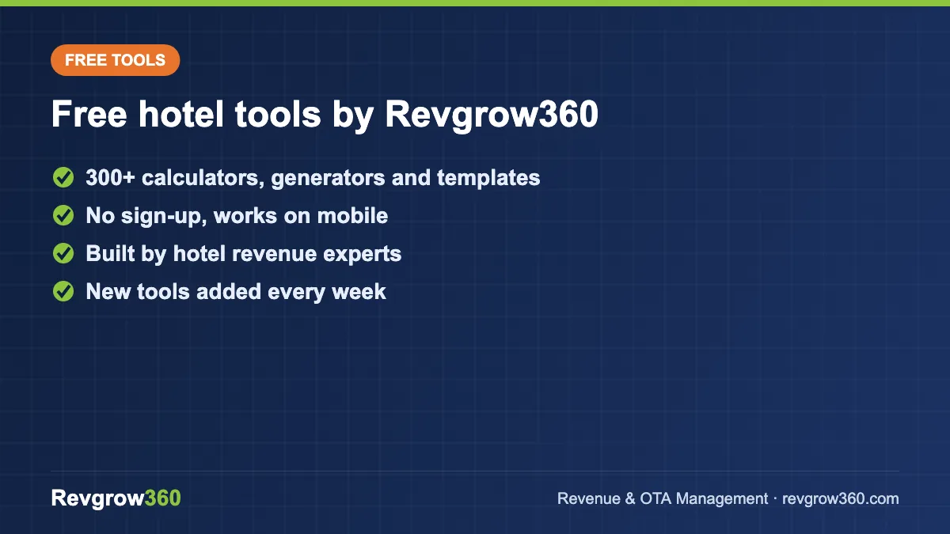Viewport: 950px width, 534px height.
Task: Click the text 'New tools added every week'
Action: click(x=236, y=292)
